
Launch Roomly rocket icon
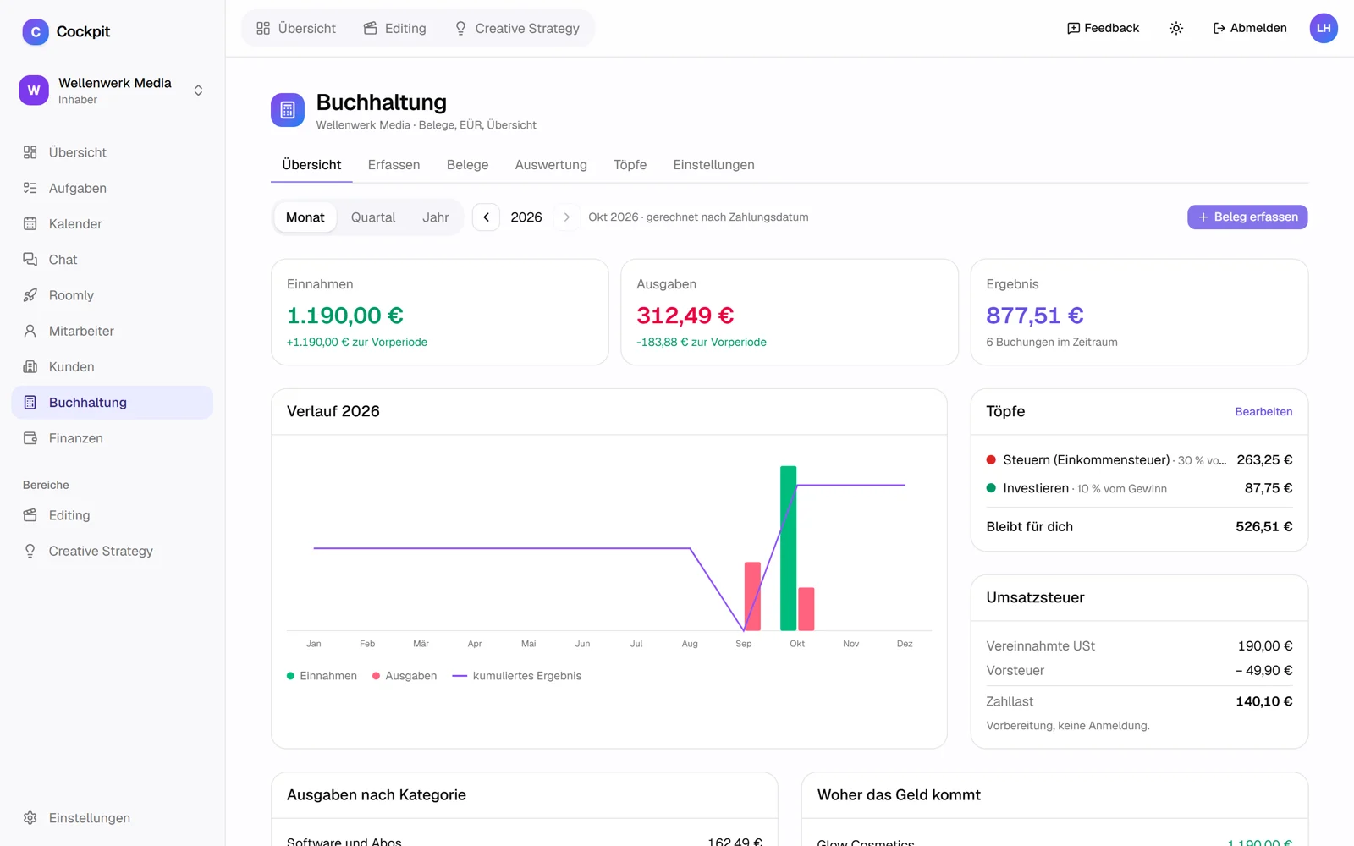click(30, 295)
